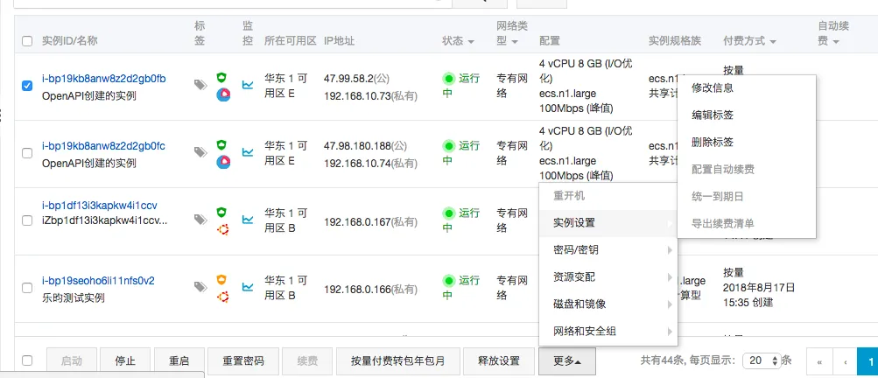Uncheck the checkbox for instance i-bp19kb8anw8z2d2gb0fb
Viewport: 878px width, 378px height.
click(28, 85)
